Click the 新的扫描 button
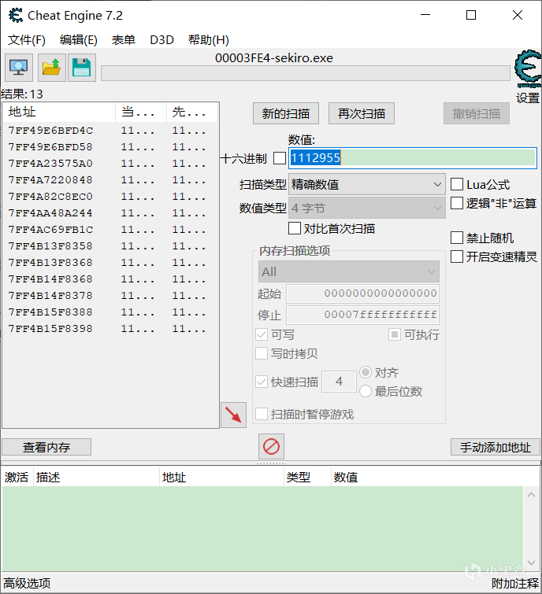Image resolution: width=542 pixels, height=594 pixels. click(285, 113)
